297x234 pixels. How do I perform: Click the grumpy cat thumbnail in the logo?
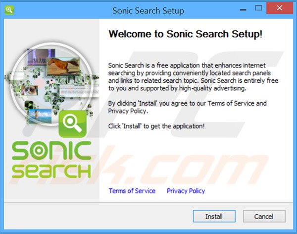[30, 90]
